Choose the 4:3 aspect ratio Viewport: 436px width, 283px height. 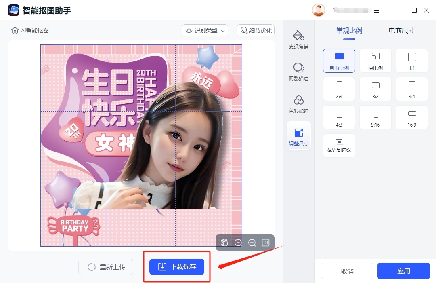pyautogui.click(x=339, y=117)
